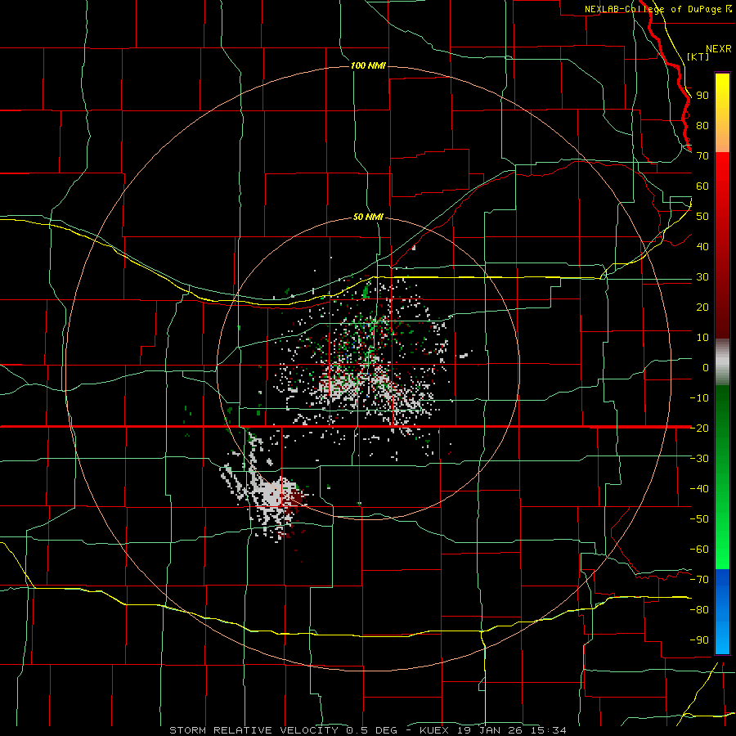Click the -10 value on the velocity scale
736x736 pixels.
(699, 398)
